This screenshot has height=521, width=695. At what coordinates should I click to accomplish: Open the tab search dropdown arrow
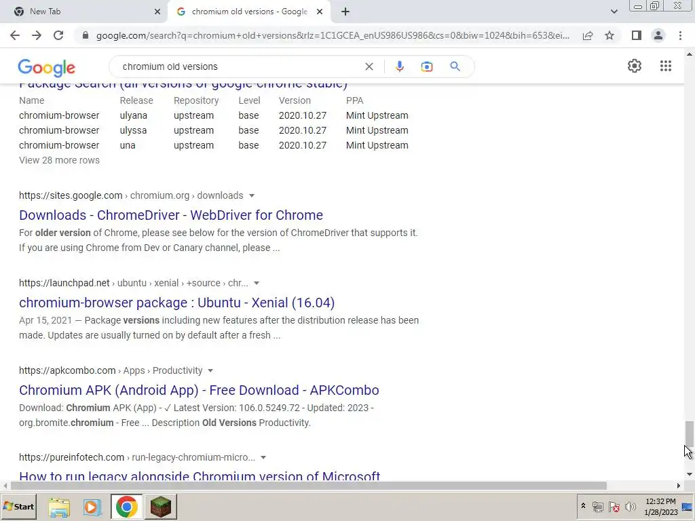(614, 12)
